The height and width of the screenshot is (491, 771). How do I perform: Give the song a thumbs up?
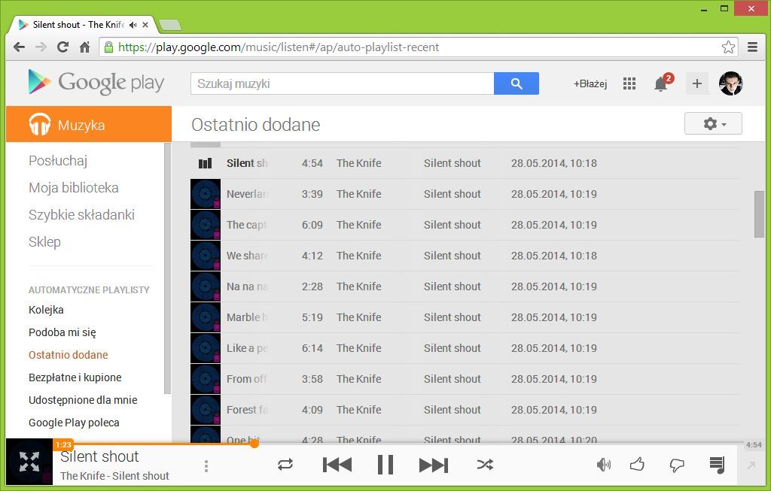point(637,464)
